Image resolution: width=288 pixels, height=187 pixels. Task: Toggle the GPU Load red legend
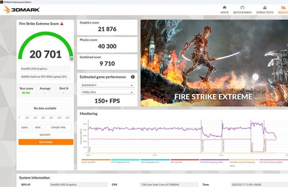coord(185,161)
